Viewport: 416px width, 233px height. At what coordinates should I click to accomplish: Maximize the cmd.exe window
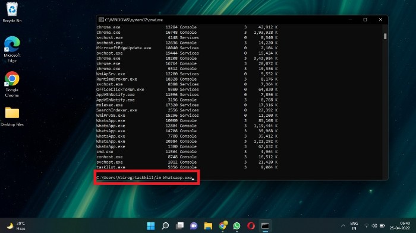point(365,20)
